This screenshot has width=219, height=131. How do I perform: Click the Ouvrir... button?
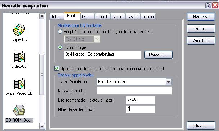201,126
